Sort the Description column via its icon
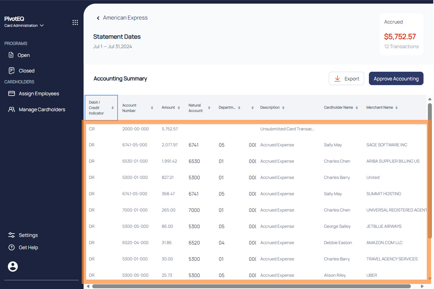Viewport: 434px width, 289px height. pyautogui.click(x=283, y=108)
